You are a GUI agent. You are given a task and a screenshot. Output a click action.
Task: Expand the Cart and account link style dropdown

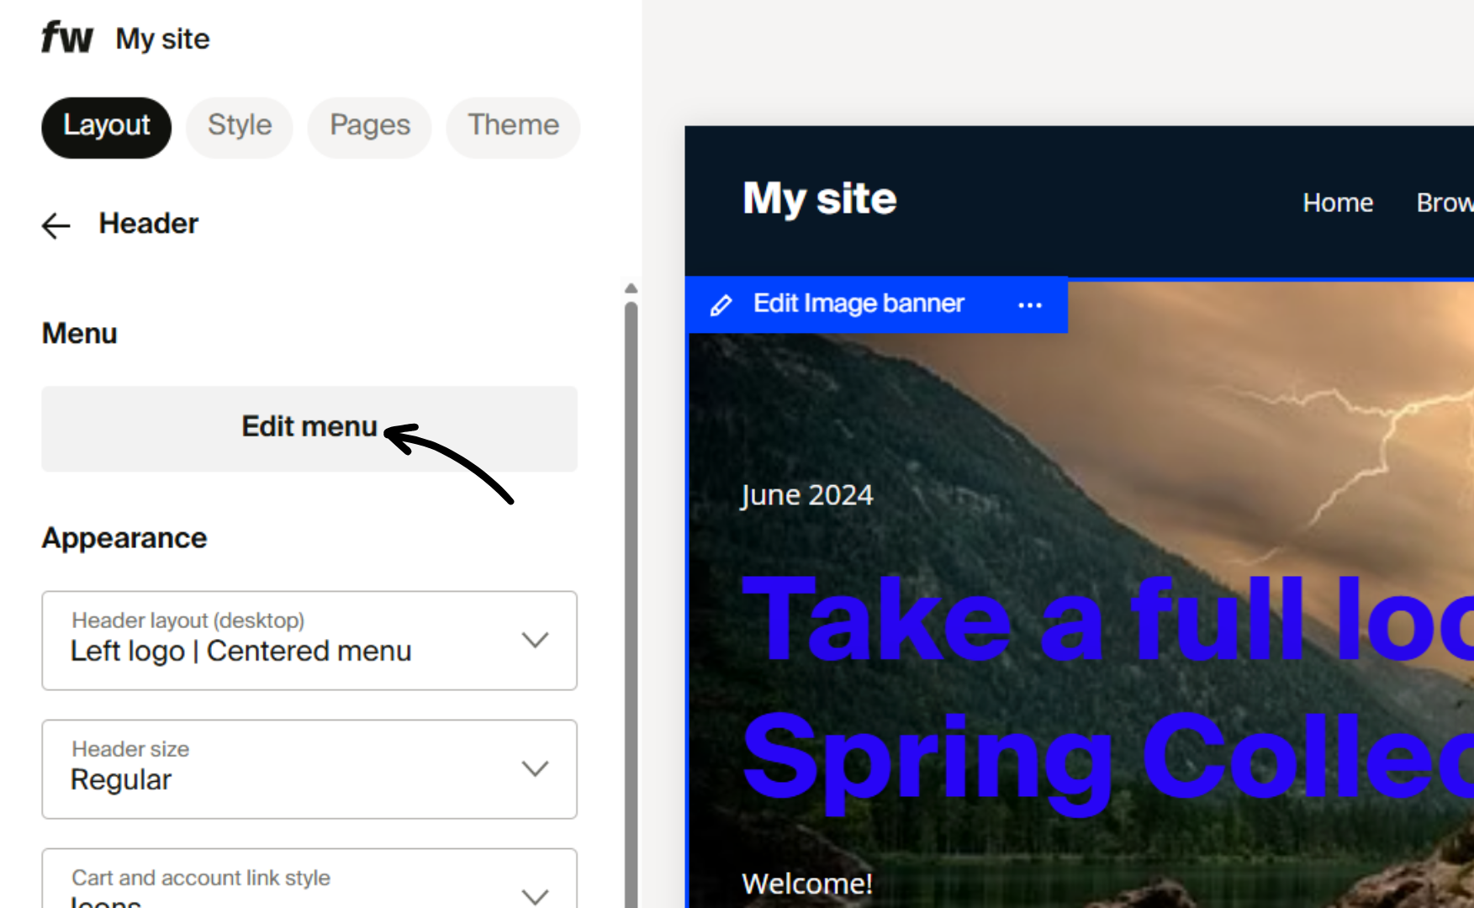536,896
